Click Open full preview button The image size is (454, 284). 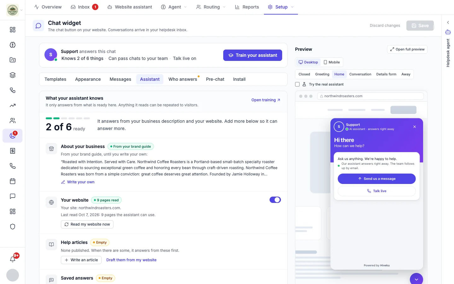[407, 49]
